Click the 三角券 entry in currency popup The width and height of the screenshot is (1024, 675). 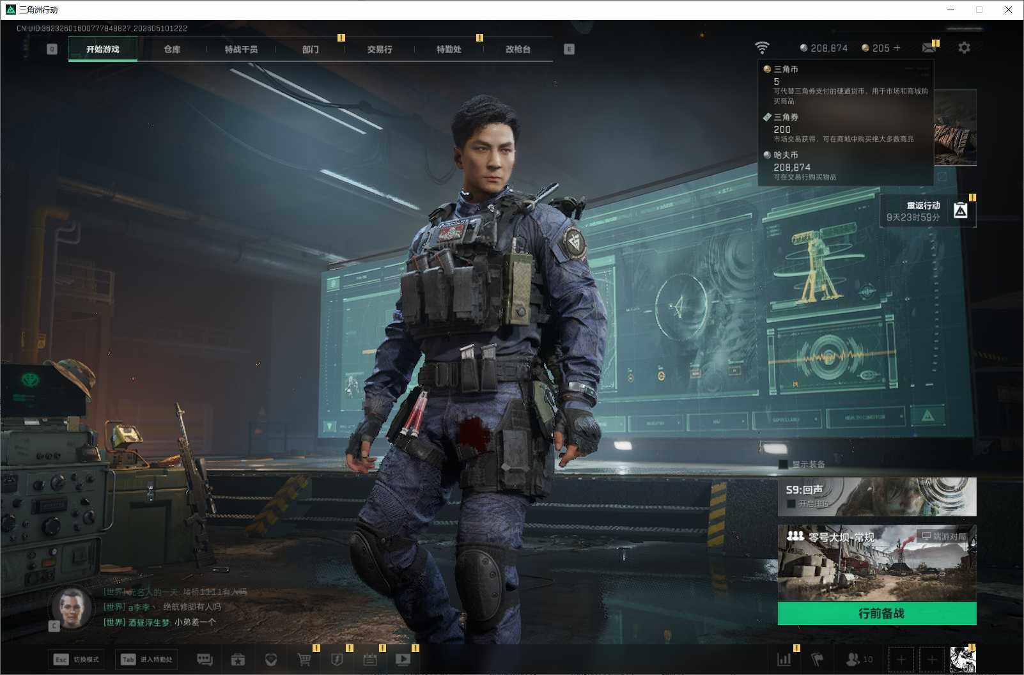click(845, 128)
